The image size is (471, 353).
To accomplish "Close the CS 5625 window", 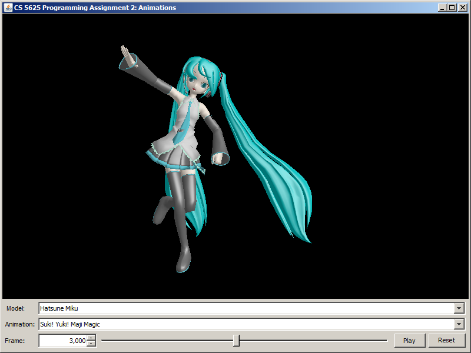I will pyautogui.click(x=462, y=8).
